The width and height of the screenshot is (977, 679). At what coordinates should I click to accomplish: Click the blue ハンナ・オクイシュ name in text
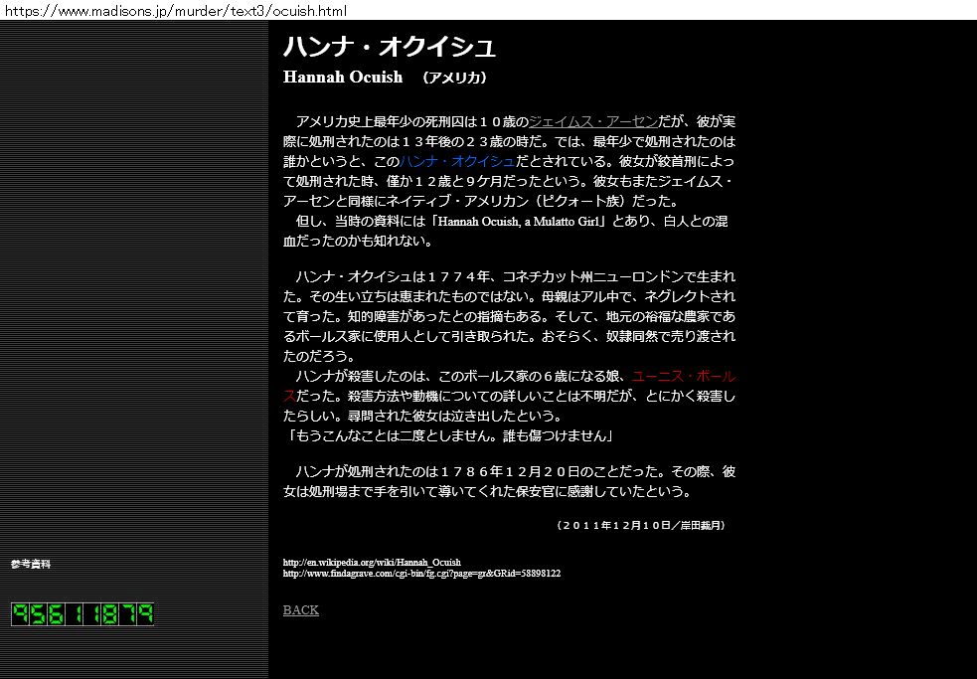point(457,160)
